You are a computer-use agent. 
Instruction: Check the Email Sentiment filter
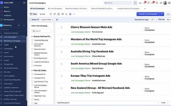[x=32, y=58]
